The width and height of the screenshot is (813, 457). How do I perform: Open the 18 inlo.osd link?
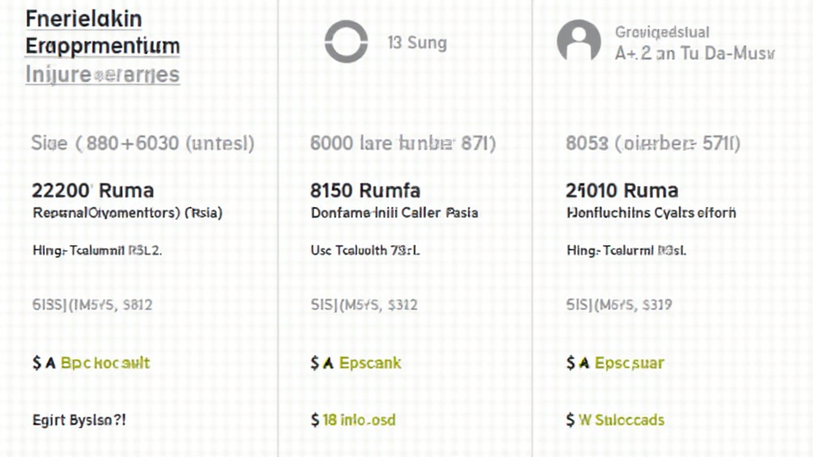pyautogui.click(x=353, y=420)
